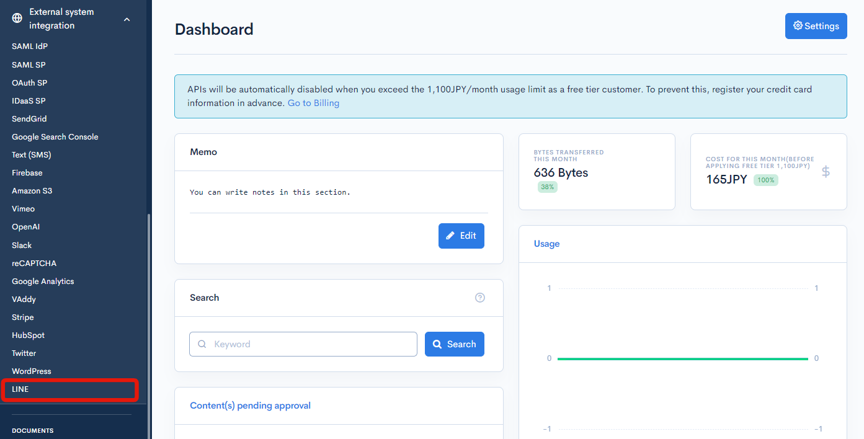Follow the Go to Billing link

(313, 102)
